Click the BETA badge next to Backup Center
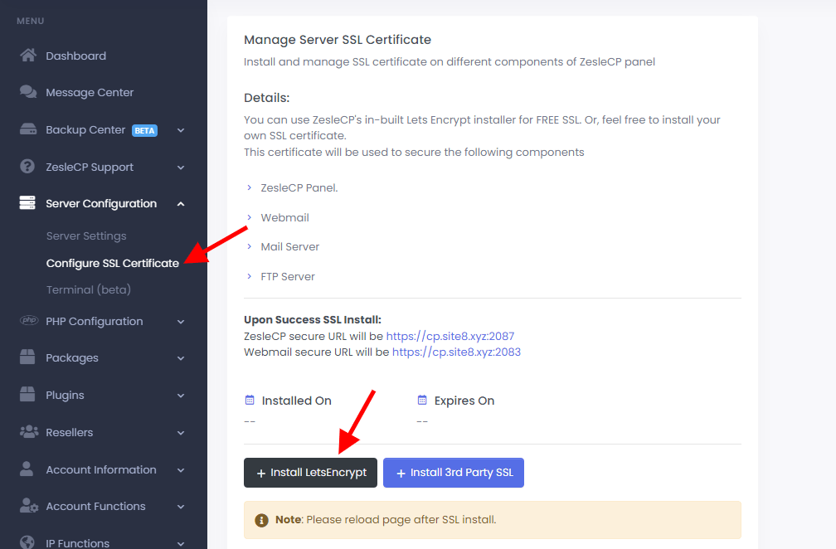 pos(144,130)
